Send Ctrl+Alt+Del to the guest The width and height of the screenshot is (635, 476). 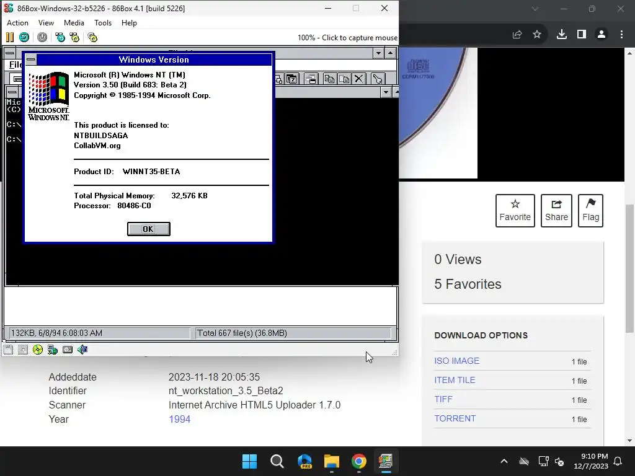[60, 38]
